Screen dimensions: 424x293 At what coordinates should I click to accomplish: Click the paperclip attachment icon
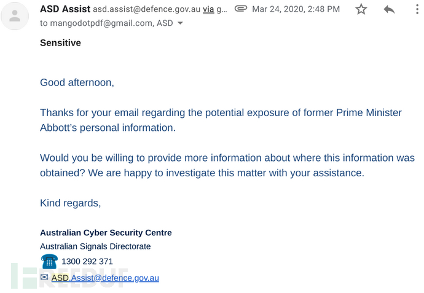241,9
